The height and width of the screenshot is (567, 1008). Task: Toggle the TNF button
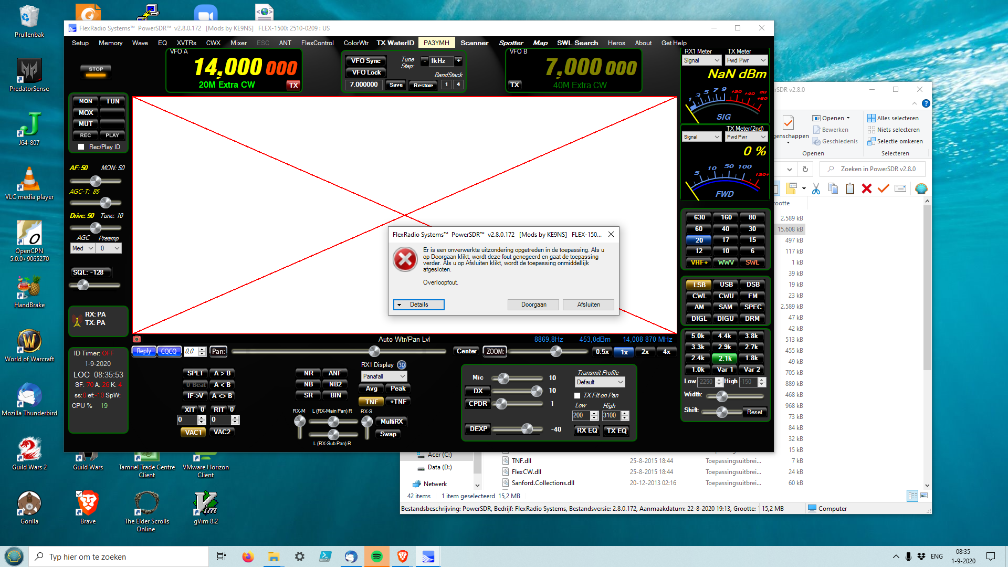(372, 402)
